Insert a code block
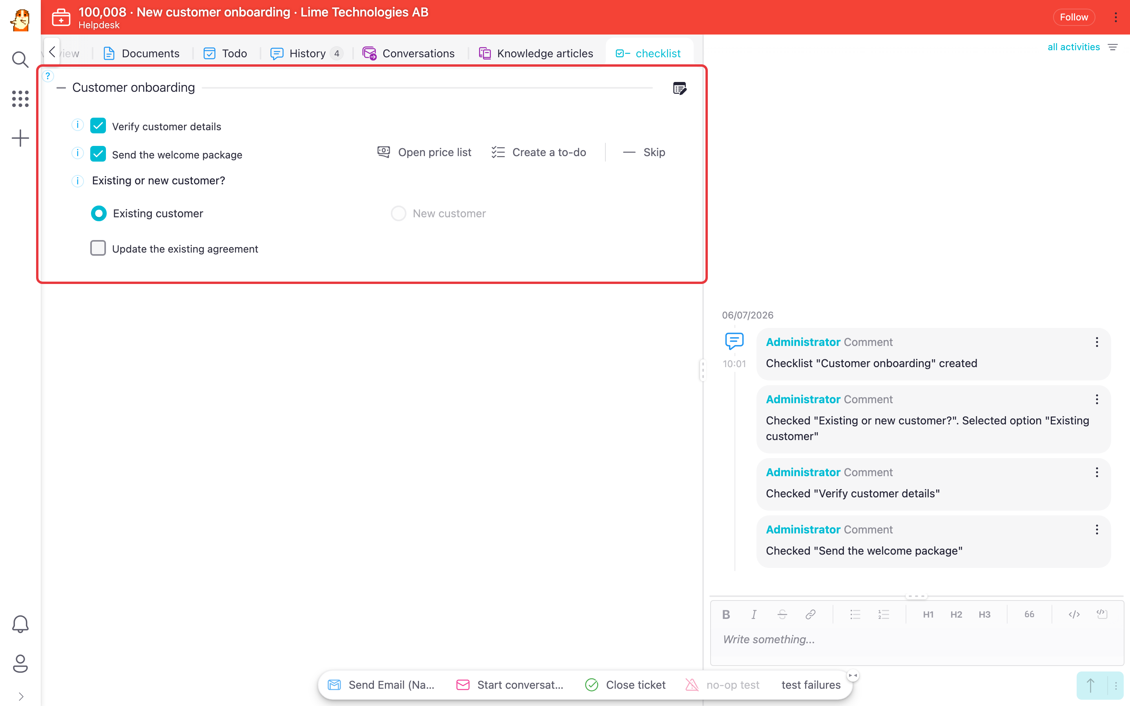 [x=1102, y=615]
